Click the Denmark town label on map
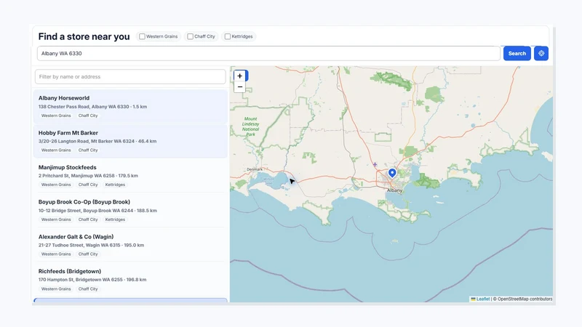 click(255, 169)
